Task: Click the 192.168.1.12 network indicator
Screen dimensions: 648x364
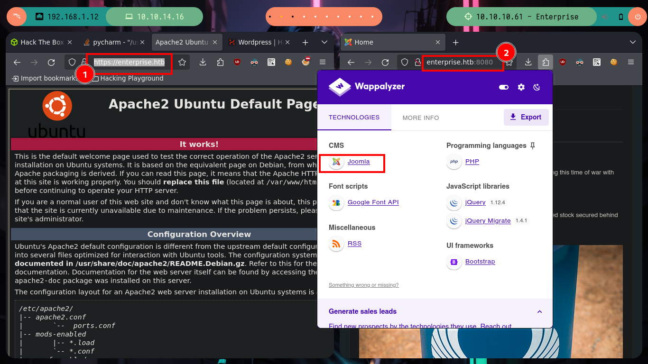Action: point(67,17)
